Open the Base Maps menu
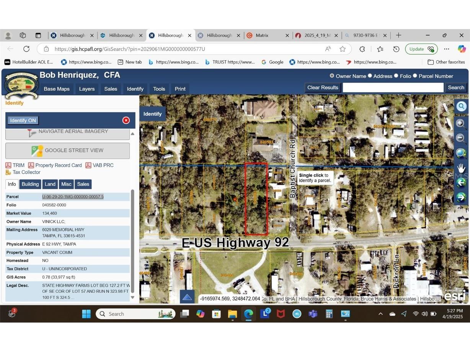The height and width of the screenshot is (352, 470). click(57, 89)
